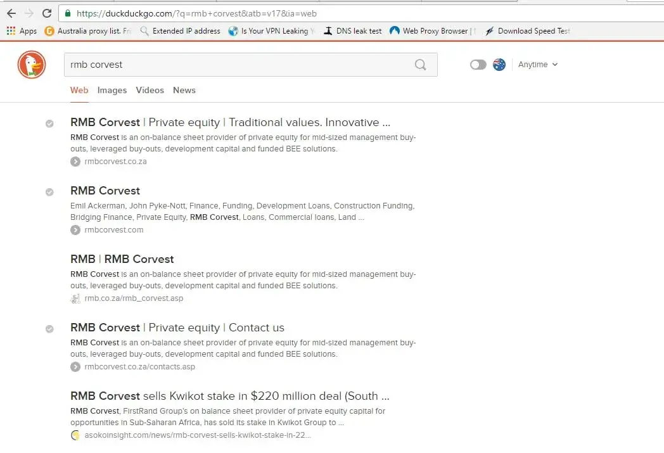Reload the page with the refresh icon

[47, 13]
